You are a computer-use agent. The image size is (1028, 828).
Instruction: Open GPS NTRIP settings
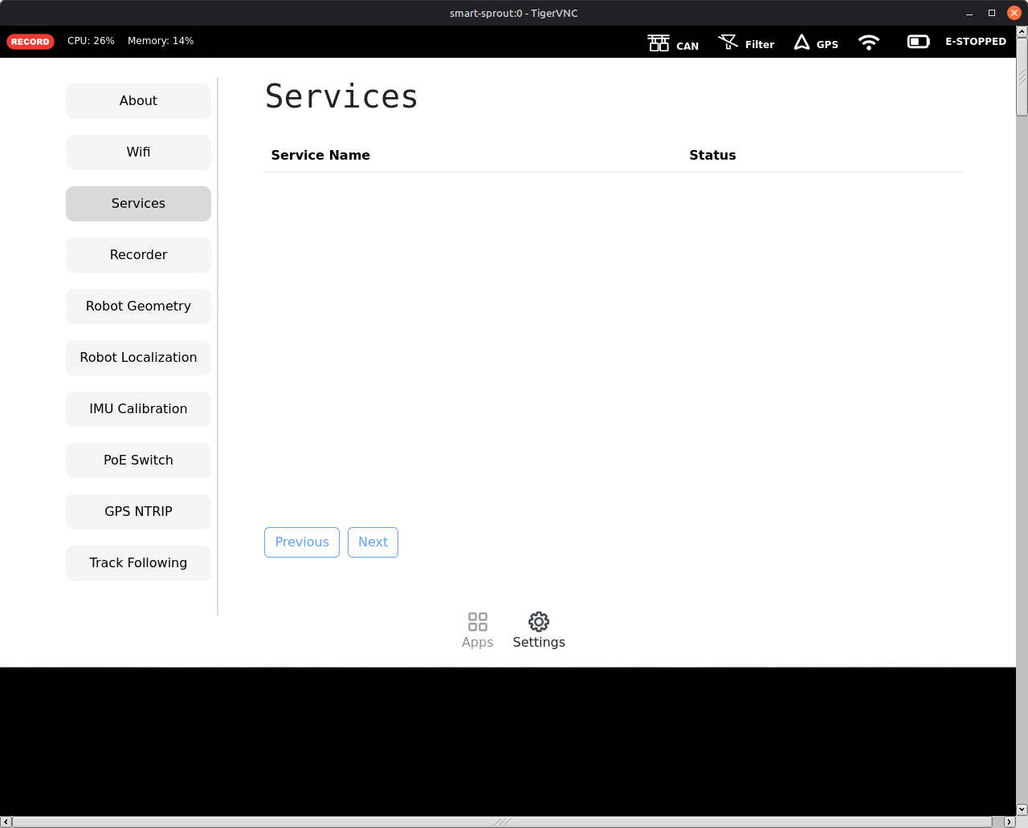(138, 512)
